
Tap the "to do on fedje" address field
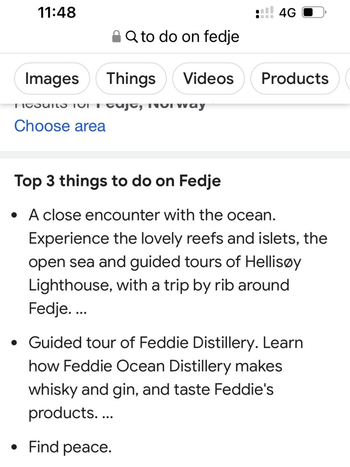190,37
